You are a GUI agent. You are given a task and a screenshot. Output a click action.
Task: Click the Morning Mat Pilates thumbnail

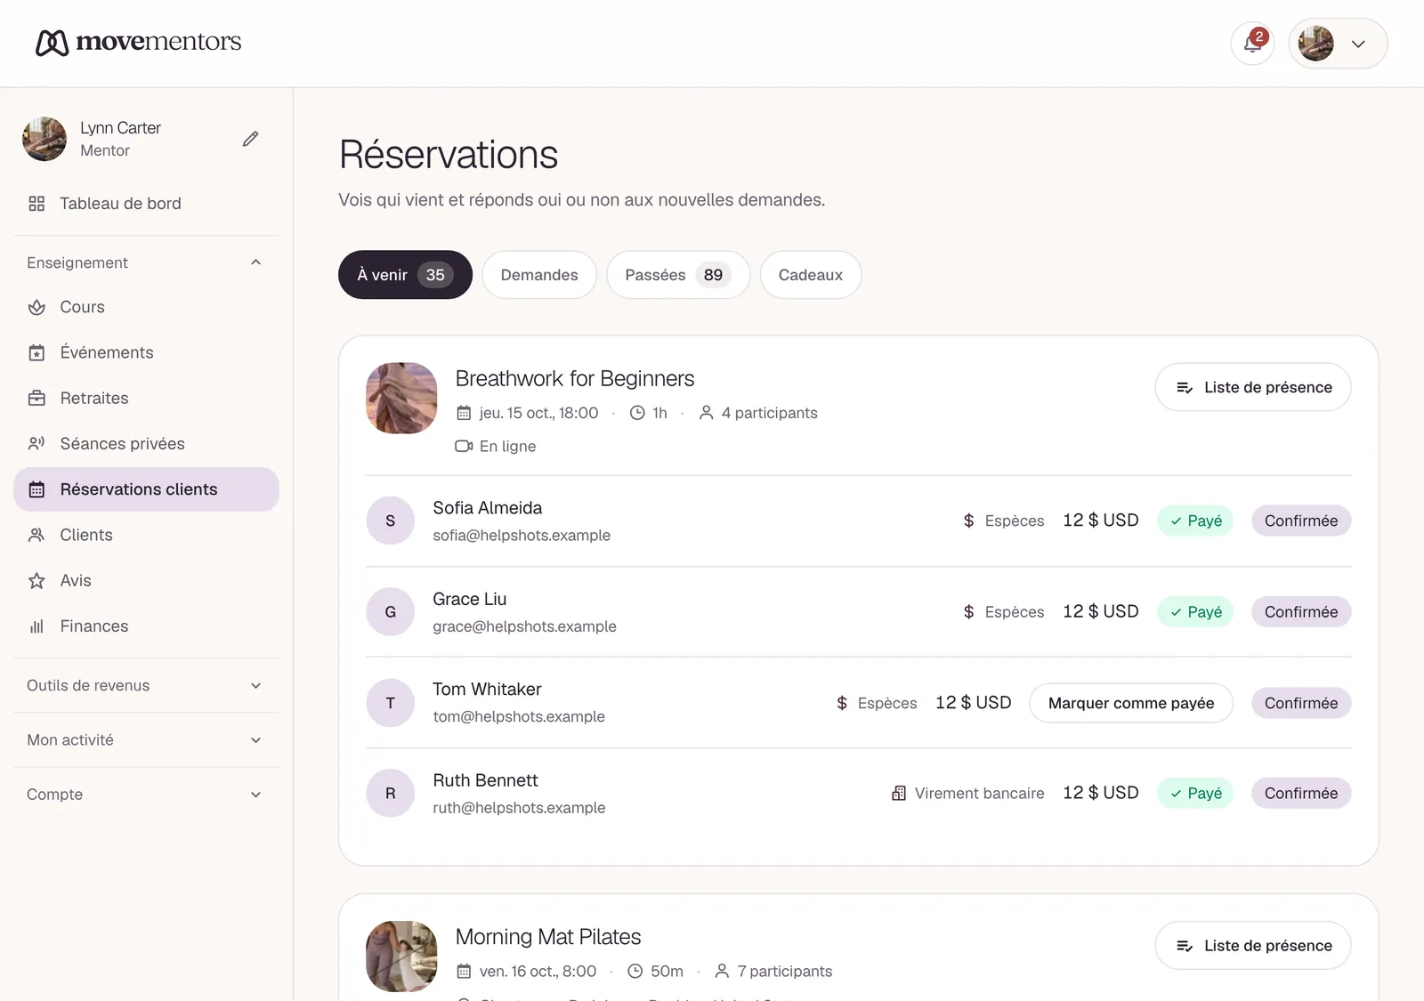(401, 957)
